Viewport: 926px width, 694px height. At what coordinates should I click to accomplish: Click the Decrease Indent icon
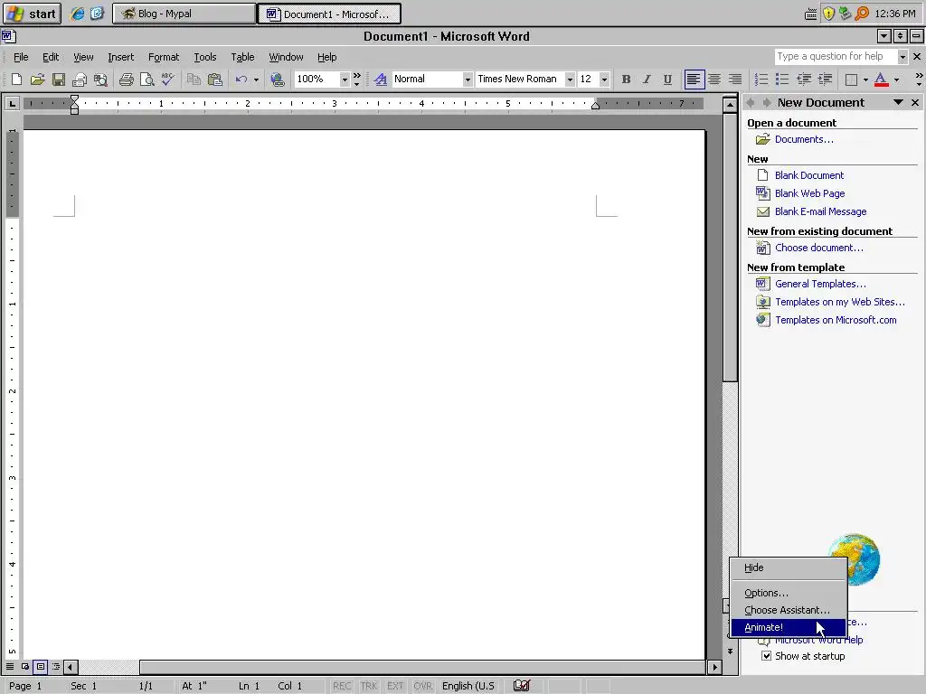coord(804,80)
